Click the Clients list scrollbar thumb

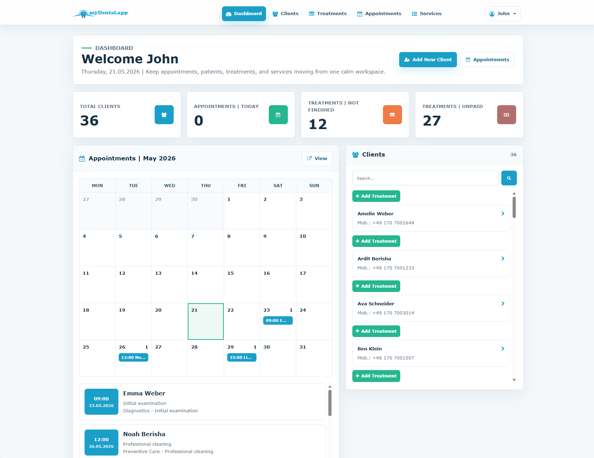(x=514, y=207)
